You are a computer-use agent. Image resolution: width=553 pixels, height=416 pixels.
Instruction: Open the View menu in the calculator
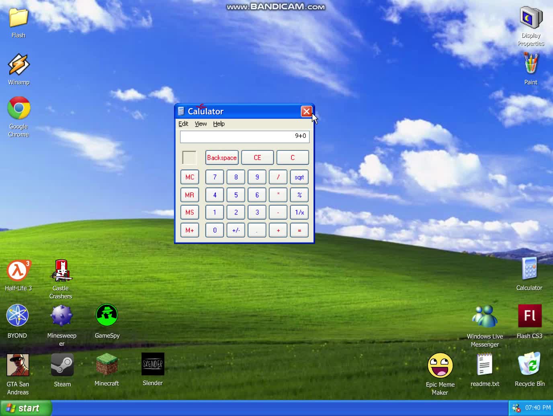tap(201, 124)
